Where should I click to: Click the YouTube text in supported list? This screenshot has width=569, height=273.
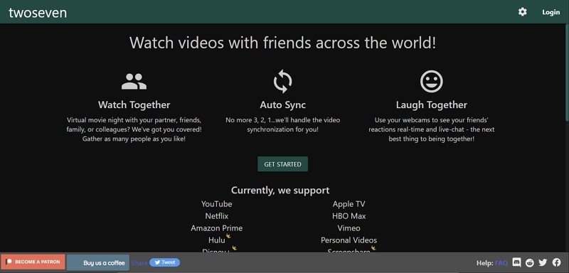point(217,204)
